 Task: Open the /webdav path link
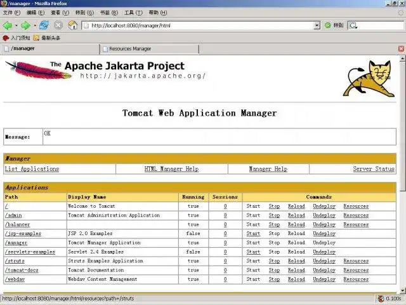click(15, 280)
